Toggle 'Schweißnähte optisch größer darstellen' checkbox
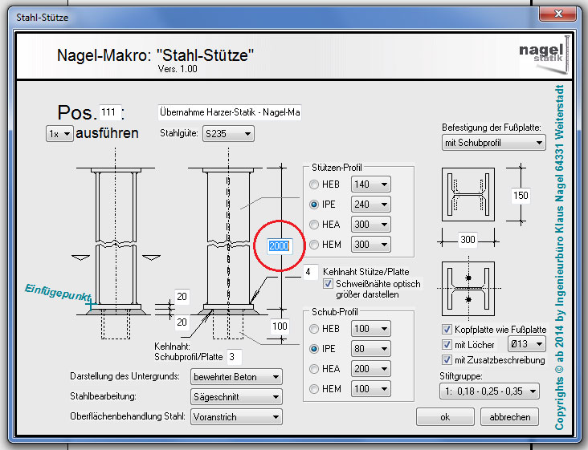 coord(328,284)
